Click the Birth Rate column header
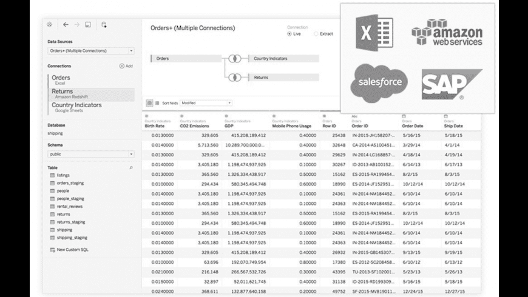Viewport: 528px width, 297px height. pos(155,126)
